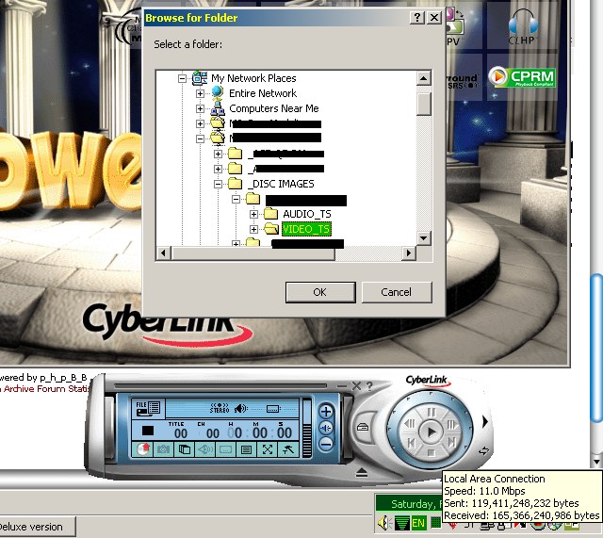Click the Archive Forum Stats link
Image resolution: width=603 pixels, height=538 pixels.
click(44, 389)
